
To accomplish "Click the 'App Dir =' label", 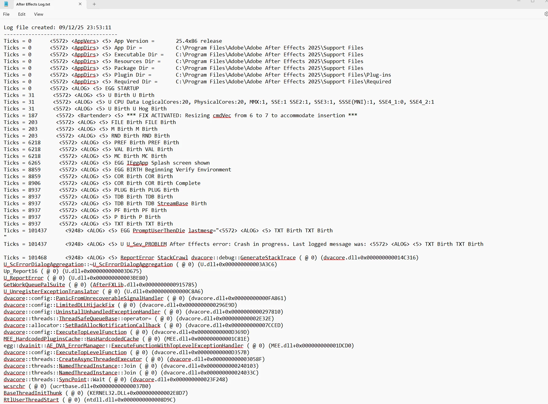I will click(x=128, y=48).
